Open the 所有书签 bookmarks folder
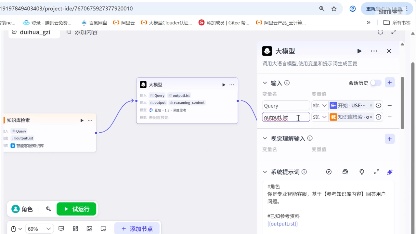The width and height of the screenshot is (416, 234). coord(397,23)
